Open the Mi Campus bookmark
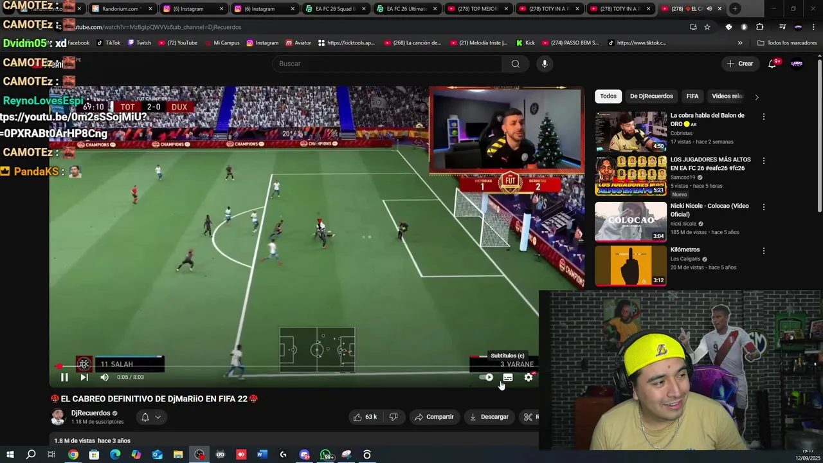The image size is (823, 463). click(x=222, y=43)
